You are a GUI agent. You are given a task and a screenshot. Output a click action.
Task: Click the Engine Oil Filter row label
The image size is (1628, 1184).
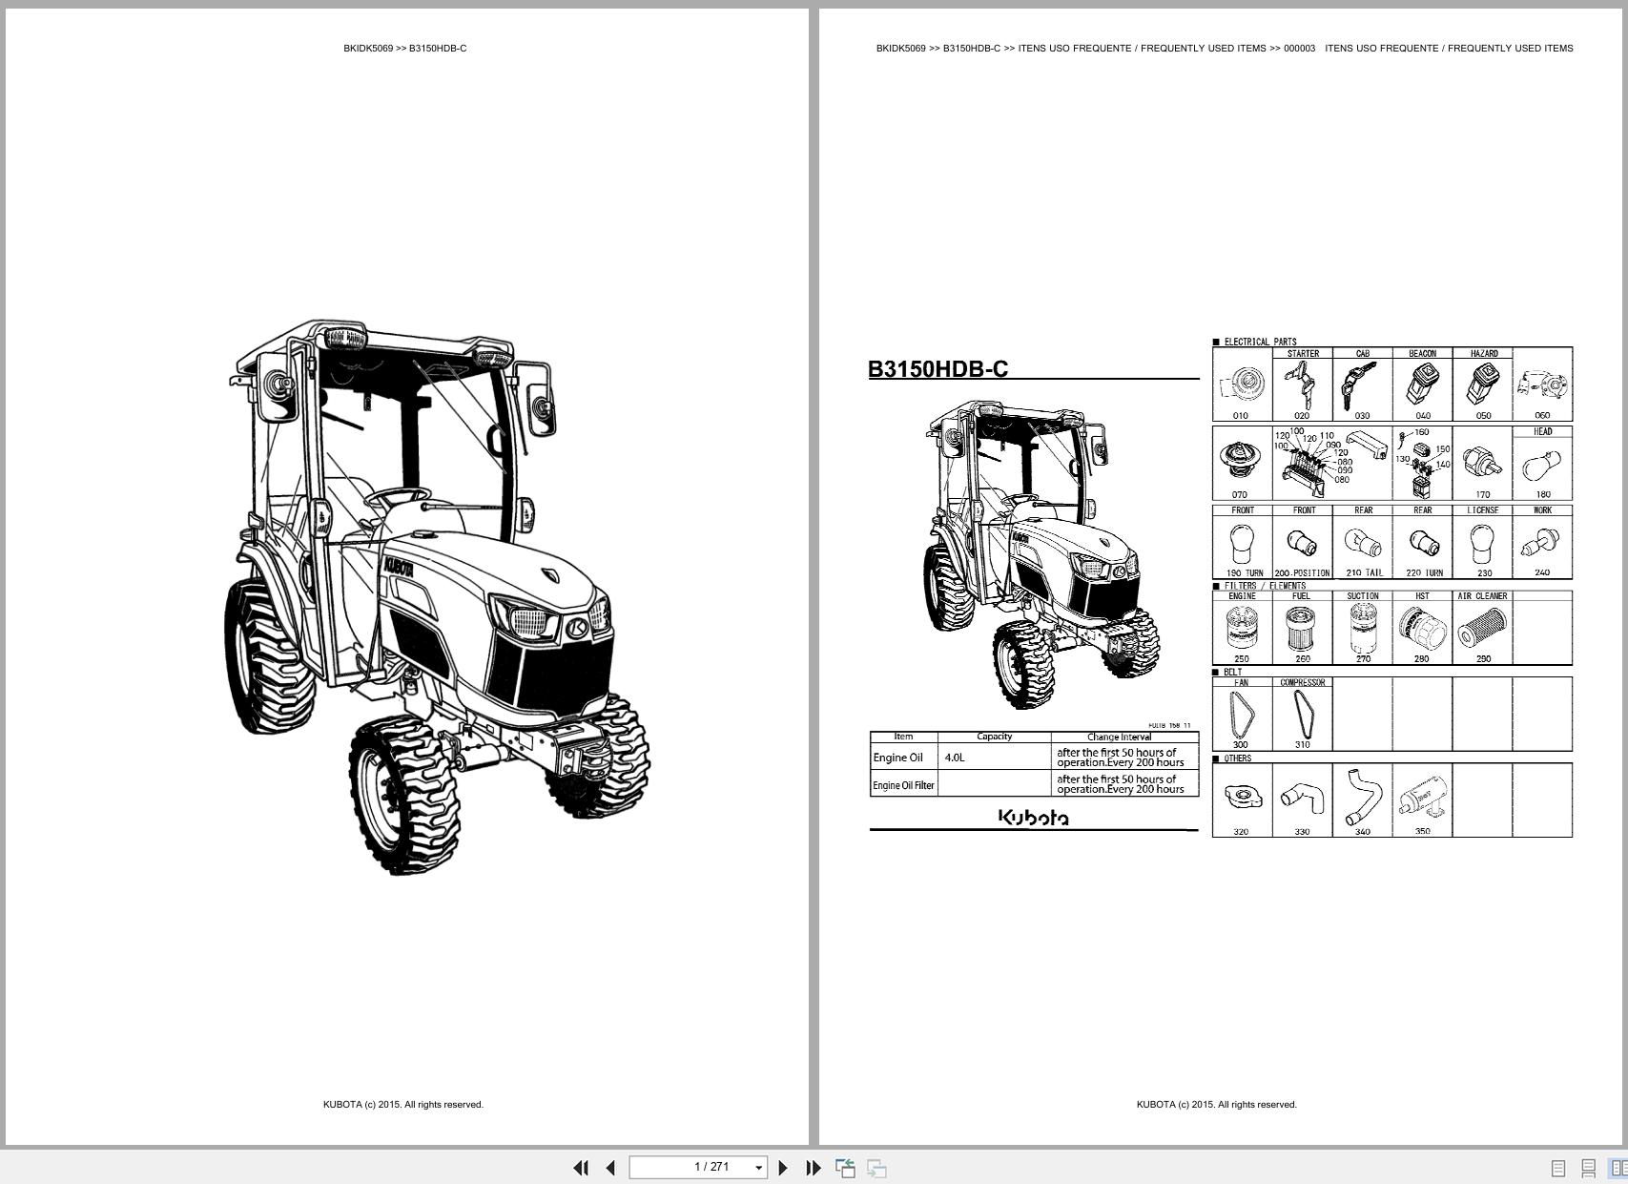pos(903,785)
